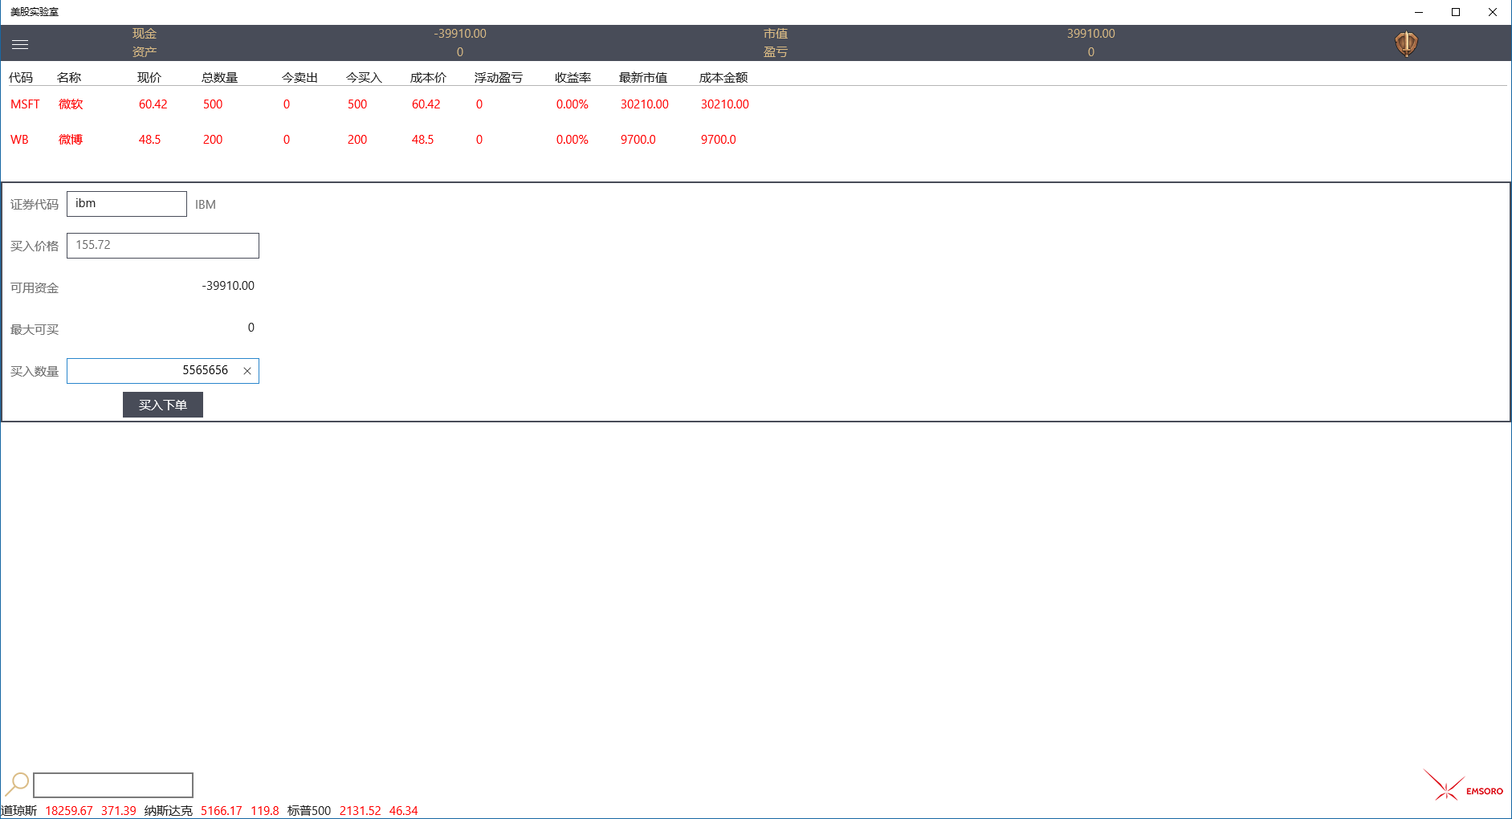Click the 标普500 index label

click(309, 811)
